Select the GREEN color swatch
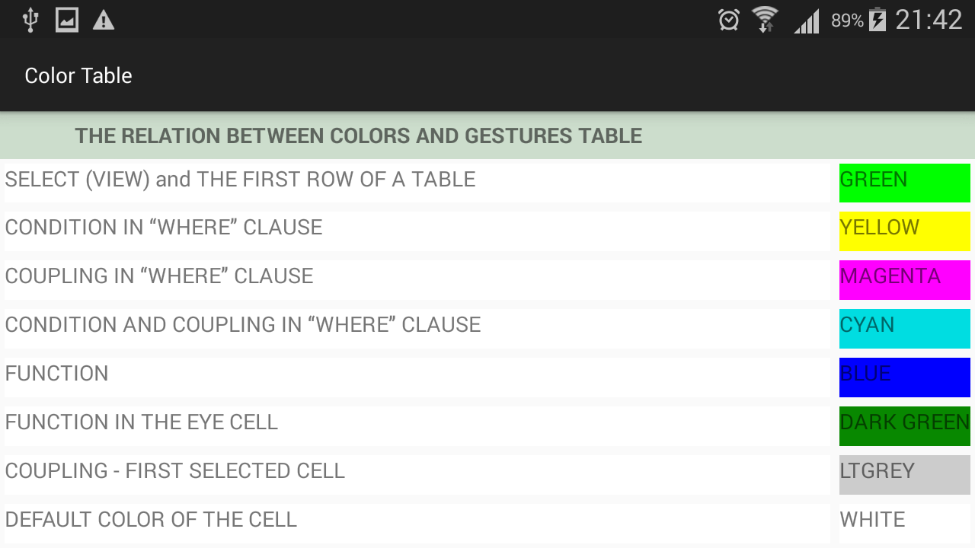The width and height of the screenshot is (975, 548). 904,183
